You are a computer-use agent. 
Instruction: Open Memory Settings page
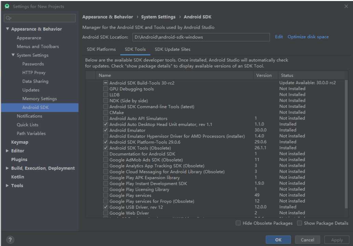point(40,99)
